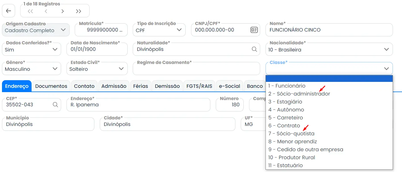Choose 10 - Produtor Rural class

pos(329,158)
